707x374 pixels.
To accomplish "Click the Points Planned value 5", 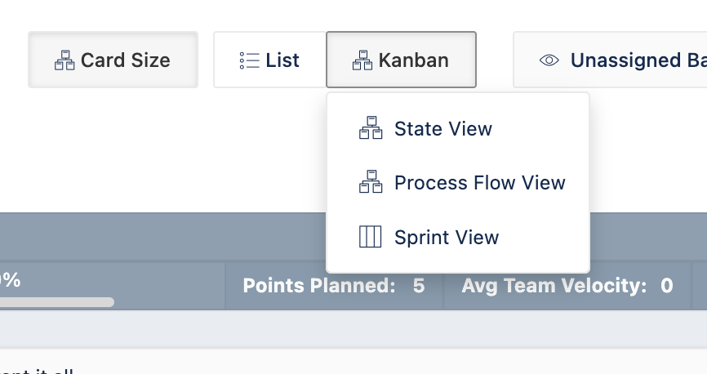I will (x=418, y=286).
